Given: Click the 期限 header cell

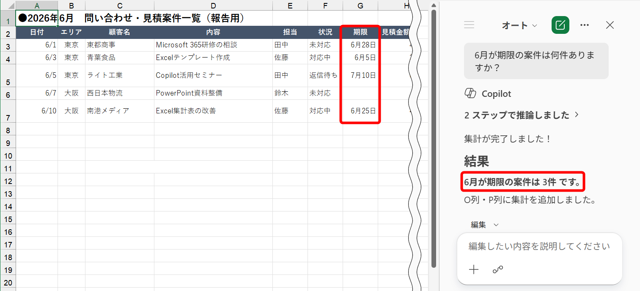Looking at the screenshot, I should click(360, 32).
